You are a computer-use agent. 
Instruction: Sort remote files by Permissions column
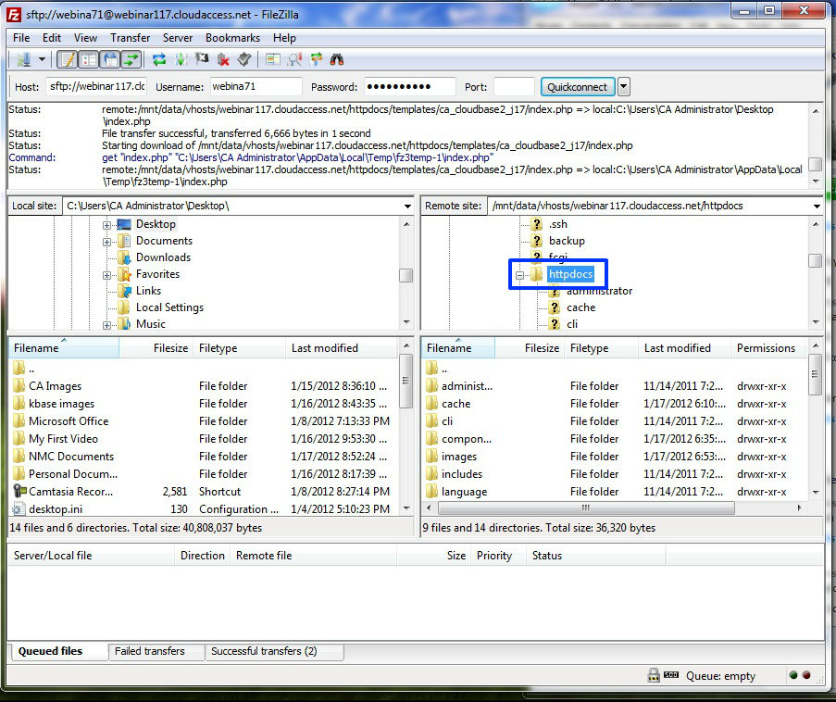click(766, 348)
